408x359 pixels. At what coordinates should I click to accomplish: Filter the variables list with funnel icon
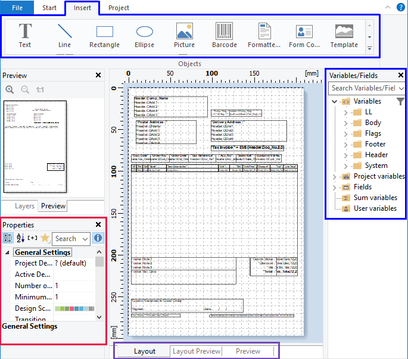pyautogui.click(x=400, y=102)
